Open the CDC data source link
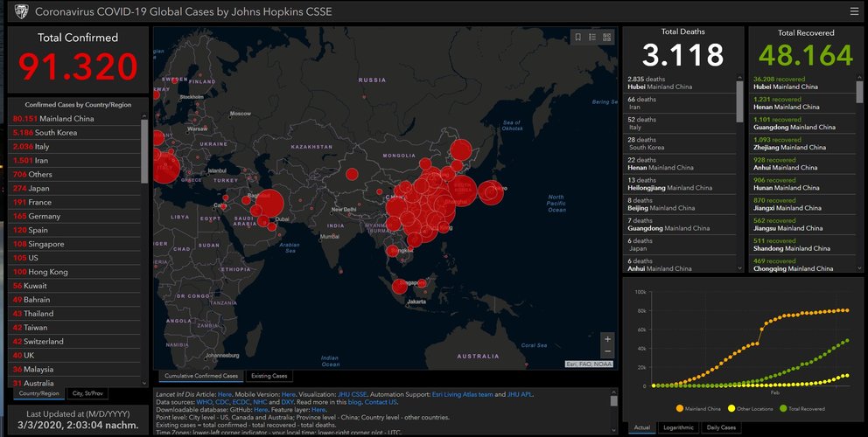The width and height of the screenshot is (868, 437). (222, 402)
